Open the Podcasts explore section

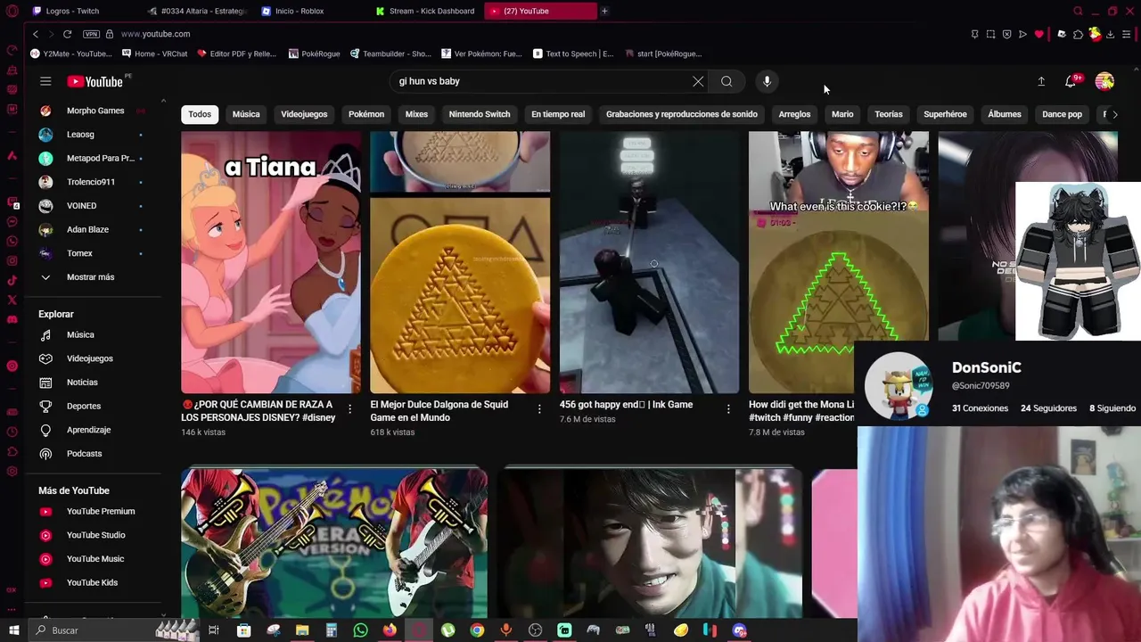point(94,454)
